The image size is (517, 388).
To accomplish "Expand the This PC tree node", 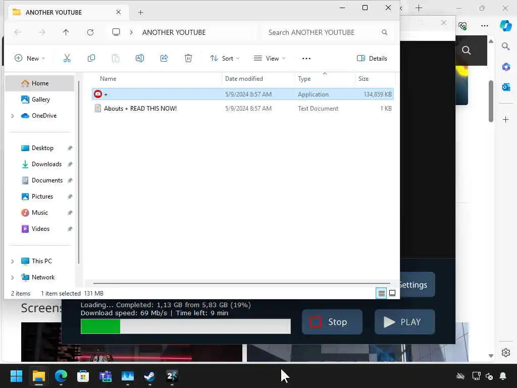I will click(13, 261).
